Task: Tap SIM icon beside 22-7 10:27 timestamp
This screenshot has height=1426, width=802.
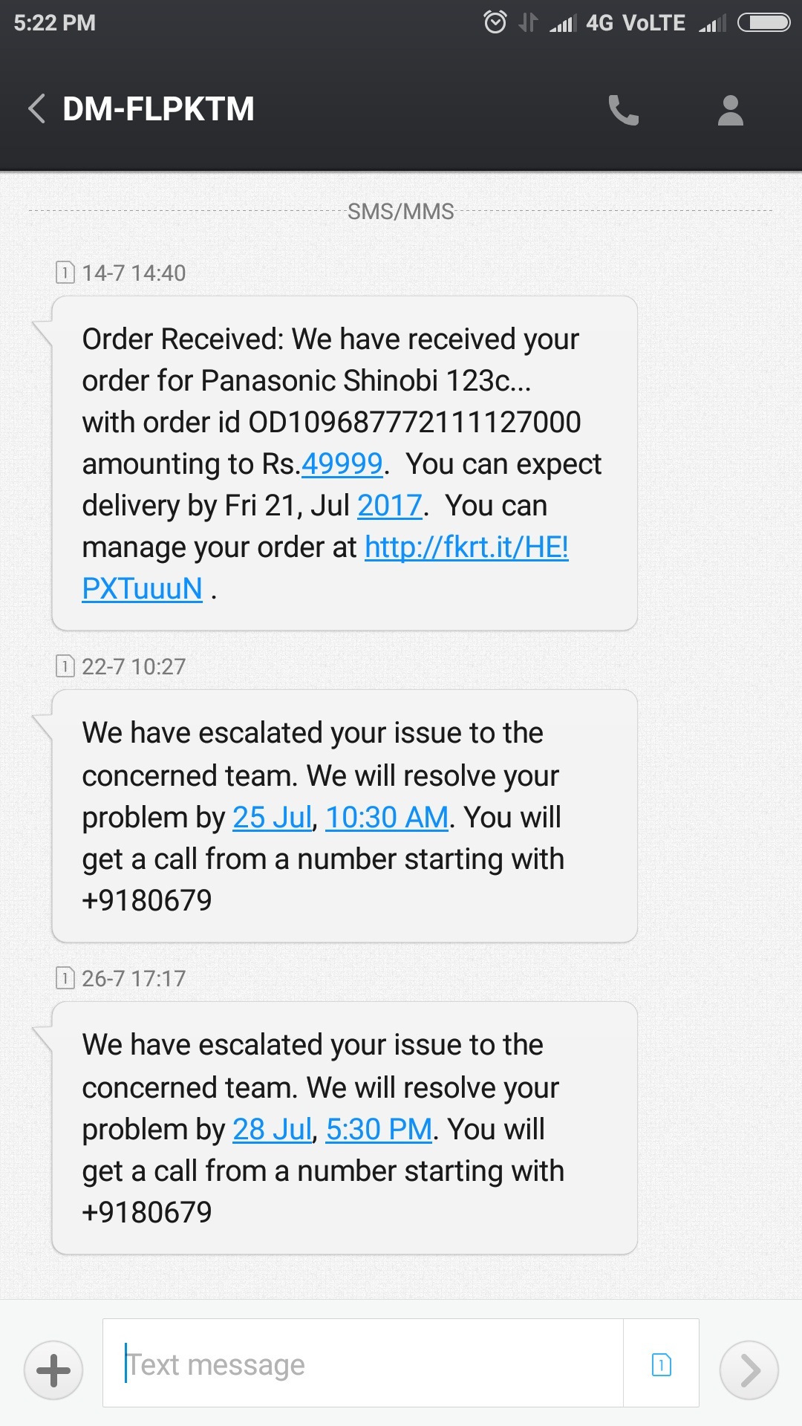Action: (x=65, y=666)
